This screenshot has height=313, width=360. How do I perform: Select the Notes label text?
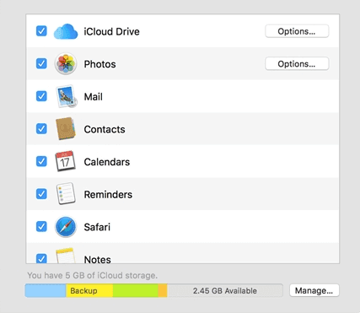pos(97,259)
